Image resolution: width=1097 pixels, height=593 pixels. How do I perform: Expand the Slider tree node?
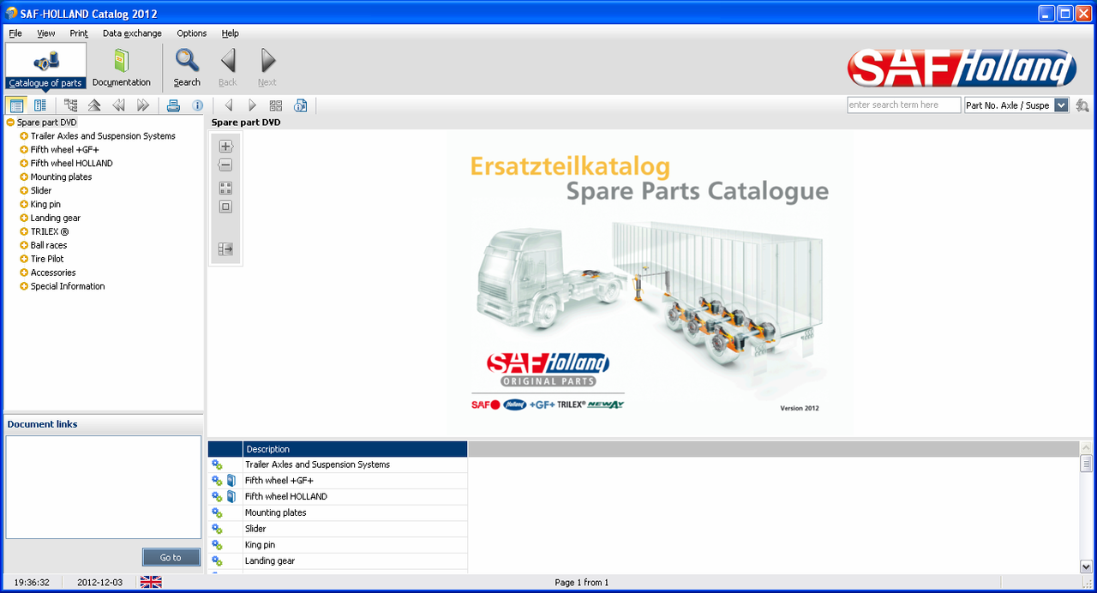pyautogui.click(x=24, y=191)
